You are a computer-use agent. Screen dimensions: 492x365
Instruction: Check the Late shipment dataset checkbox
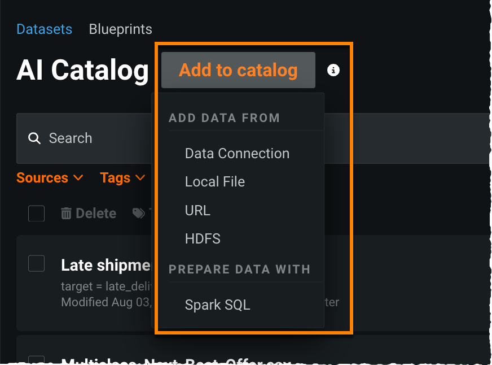pos(37,263)
